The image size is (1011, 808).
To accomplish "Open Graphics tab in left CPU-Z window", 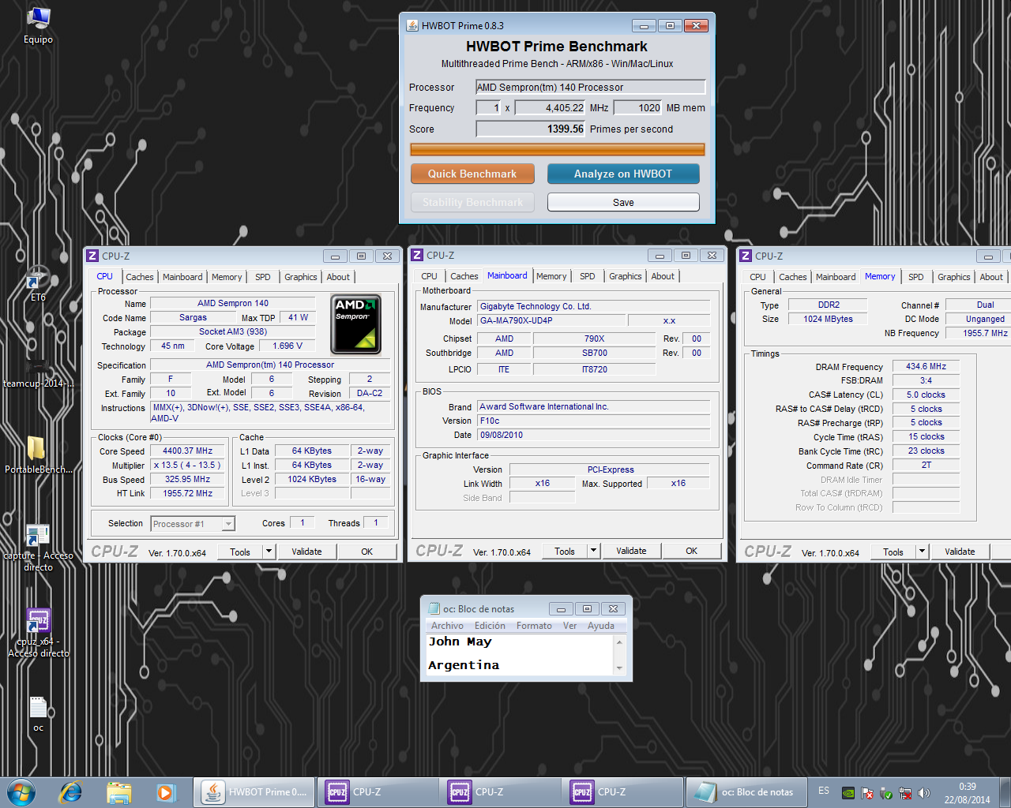I will pyautogui.click(x=301, y=277).
